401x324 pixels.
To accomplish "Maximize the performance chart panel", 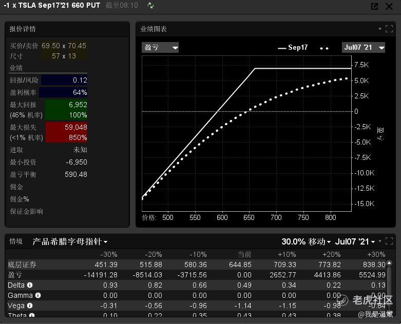I will [x=389, y=29].
